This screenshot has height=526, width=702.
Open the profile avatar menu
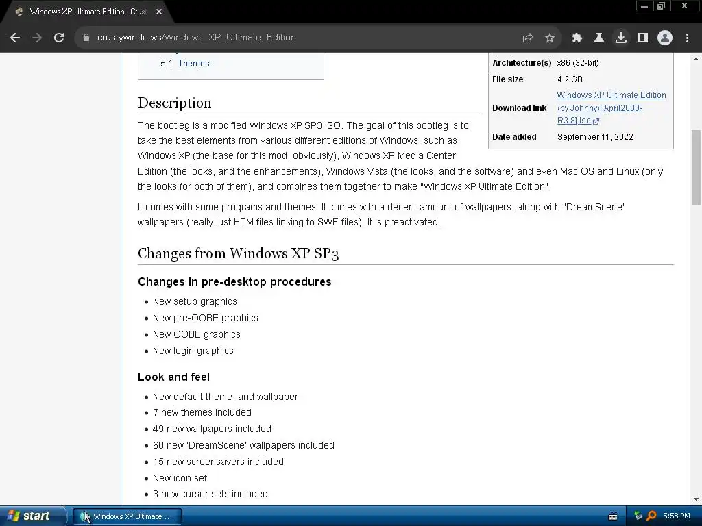coord(665,38)
